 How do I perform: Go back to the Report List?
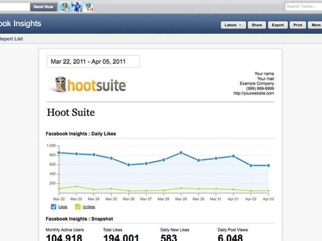tap(11, 39)
